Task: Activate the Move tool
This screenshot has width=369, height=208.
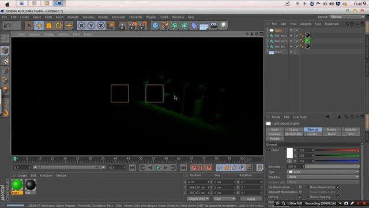Action: pyautogui.click(x=39, y=25)
